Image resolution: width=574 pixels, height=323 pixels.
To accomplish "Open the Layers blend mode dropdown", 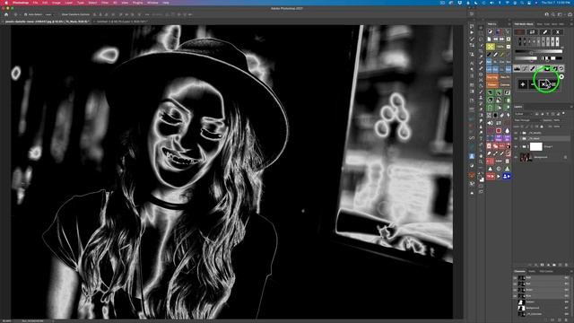I will point(527,120).
